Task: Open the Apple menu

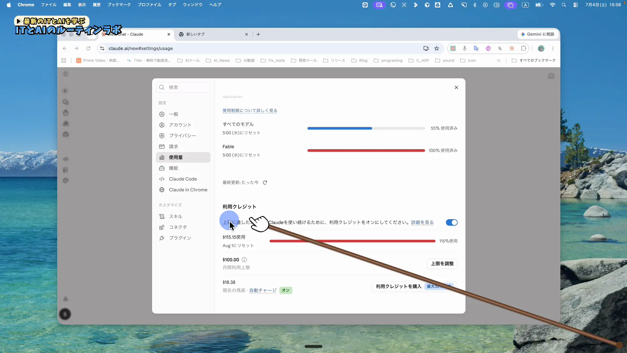Action: [x=9, y=5]
